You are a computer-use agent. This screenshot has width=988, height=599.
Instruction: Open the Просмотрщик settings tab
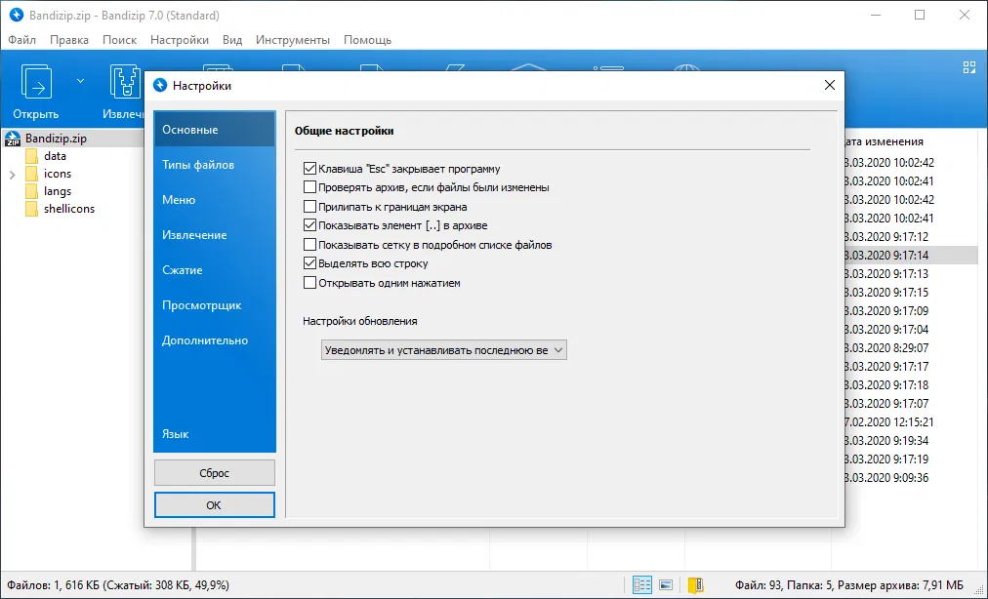[x=214, y=304]
